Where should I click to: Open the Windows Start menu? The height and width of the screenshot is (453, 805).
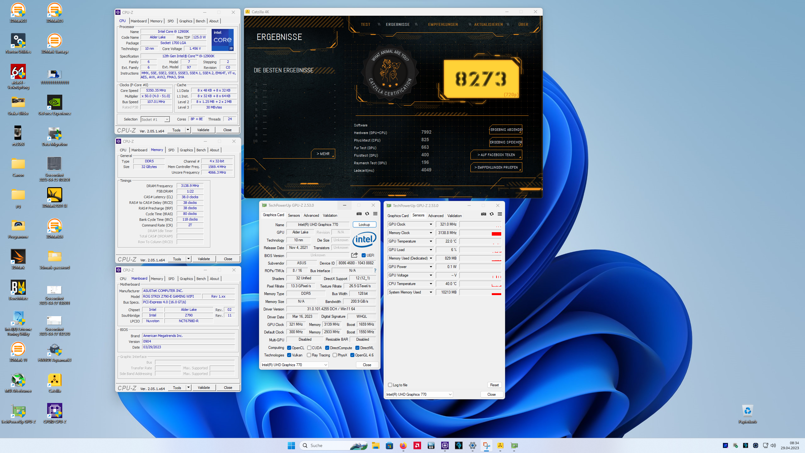[291, 445]
